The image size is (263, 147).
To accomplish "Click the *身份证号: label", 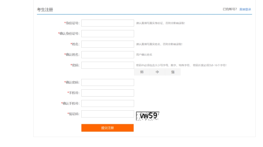I will click(x=72, y=23).
